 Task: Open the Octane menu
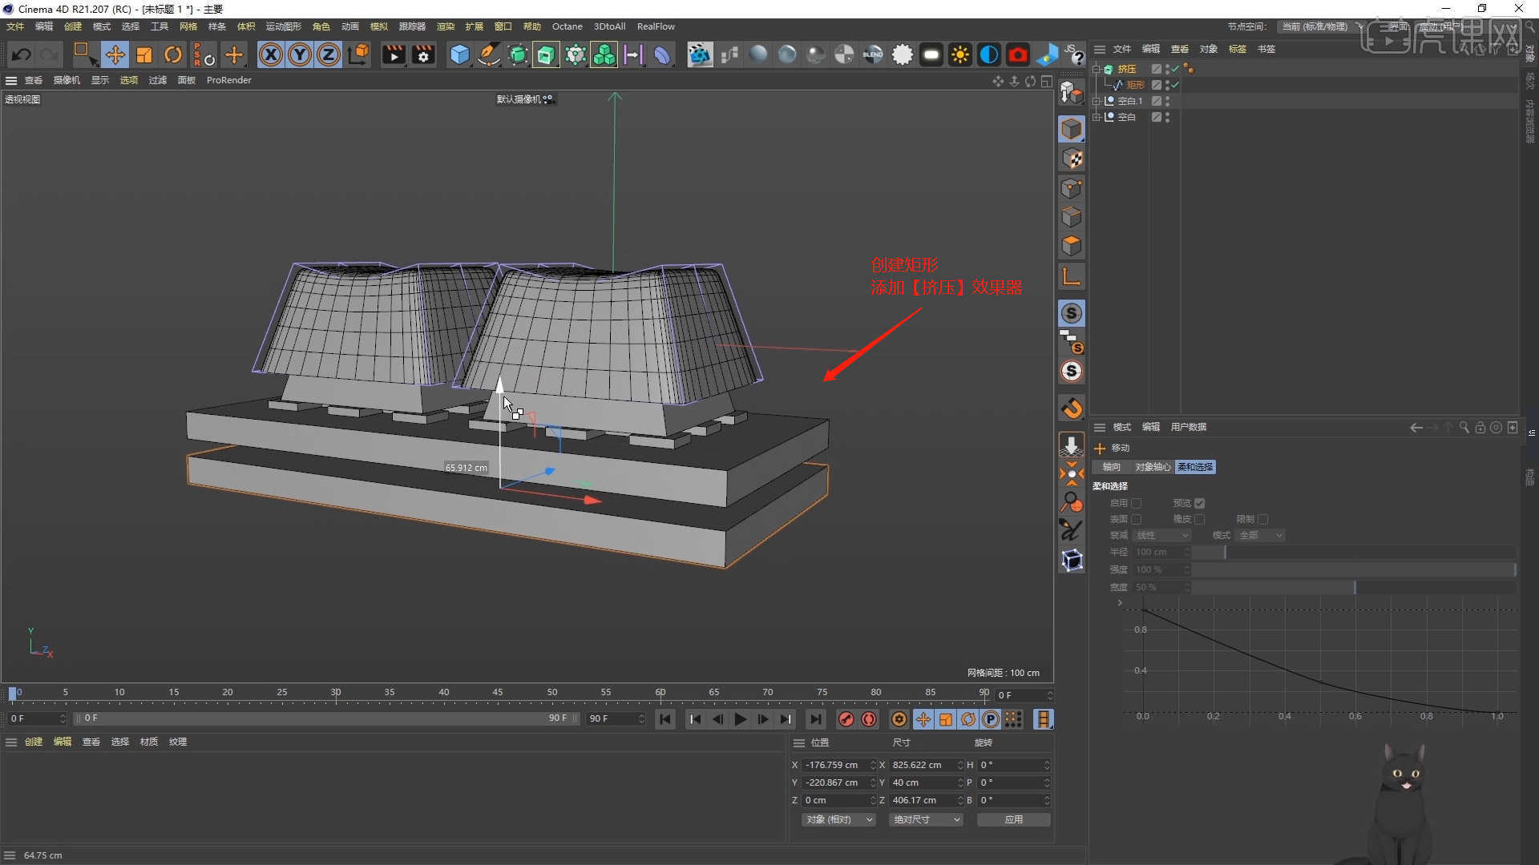pyautogui.click(x=568, y=26)
